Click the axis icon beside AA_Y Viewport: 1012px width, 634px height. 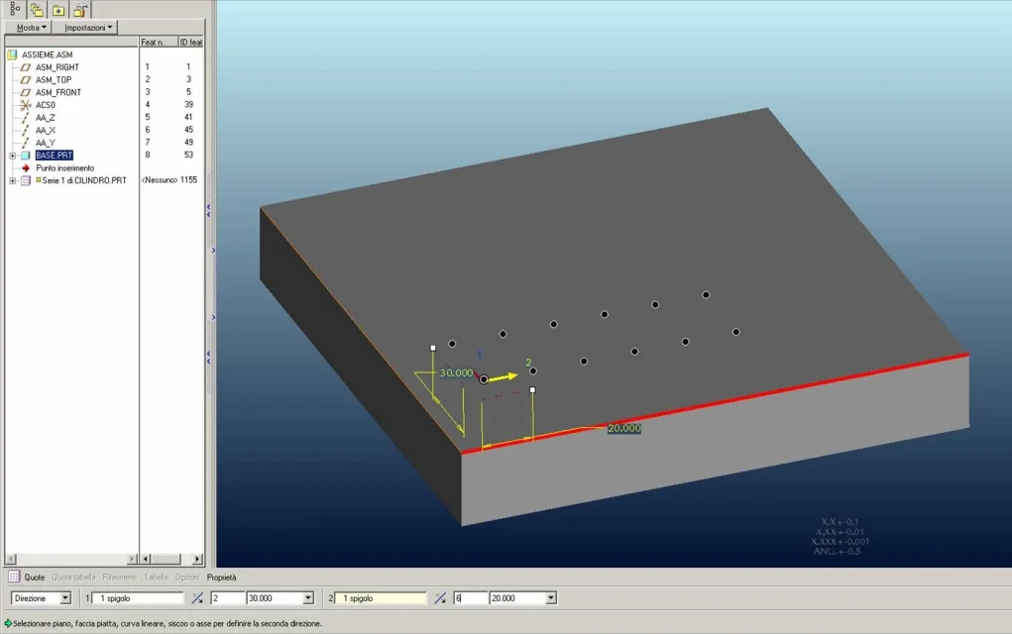pyautogui.click(x=25, y=143)
